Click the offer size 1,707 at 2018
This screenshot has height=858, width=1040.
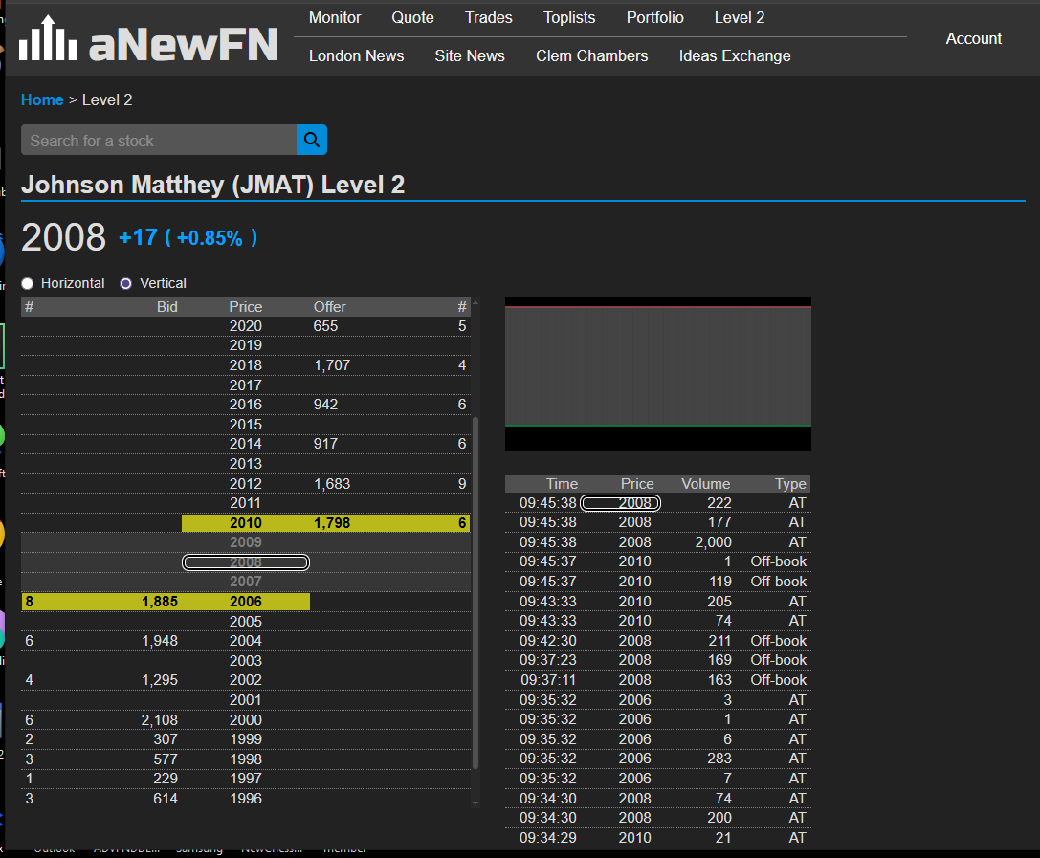(x=332, y=365)
